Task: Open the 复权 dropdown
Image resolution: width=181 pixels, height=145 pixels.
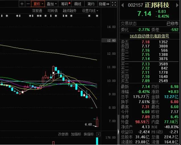Action: pyautogui.click(x=38, y=4)
